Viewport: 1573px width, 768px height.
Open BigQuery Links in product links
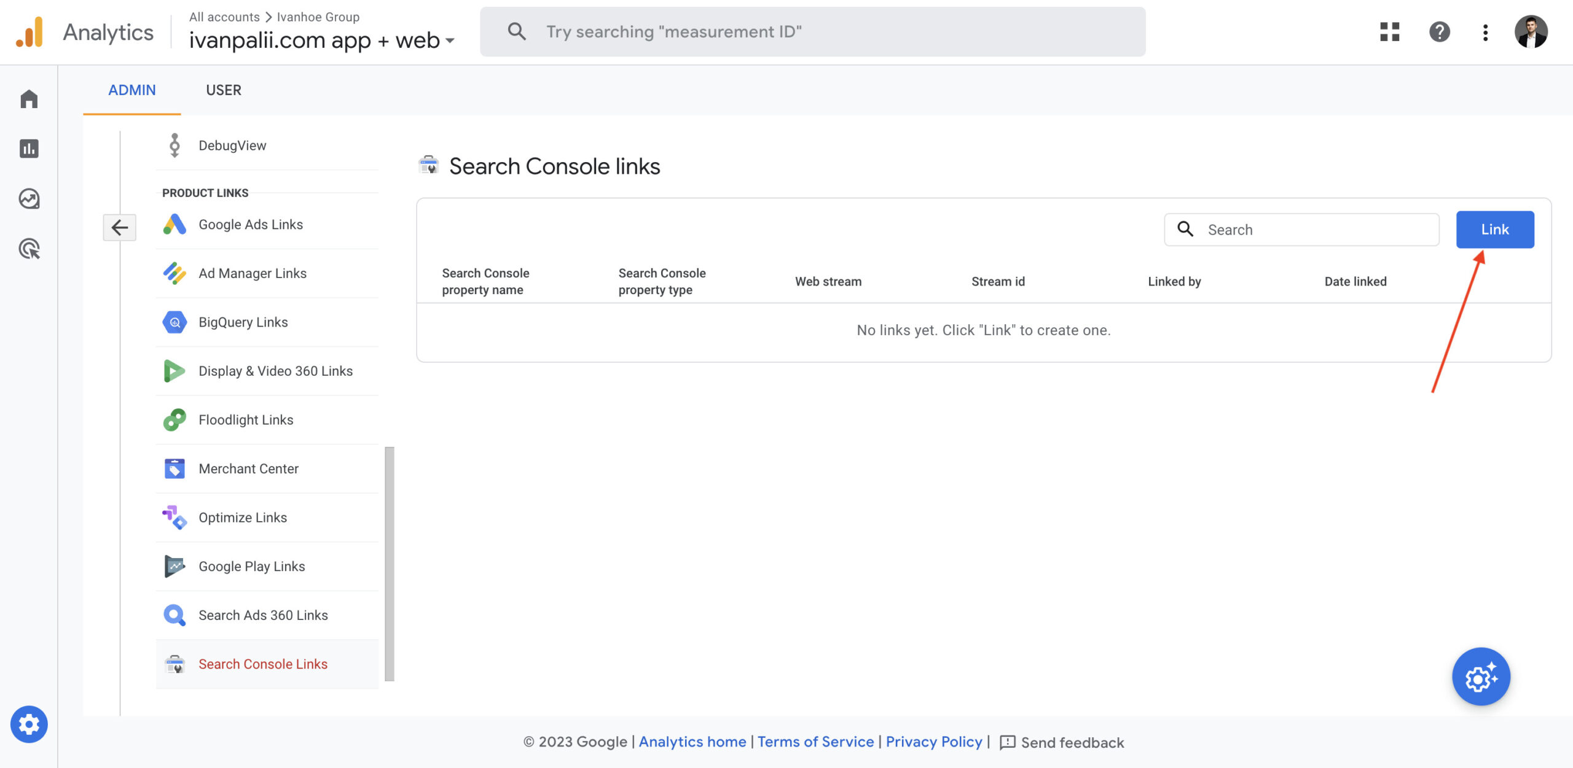pyautogui.click(x=243, y=322)
